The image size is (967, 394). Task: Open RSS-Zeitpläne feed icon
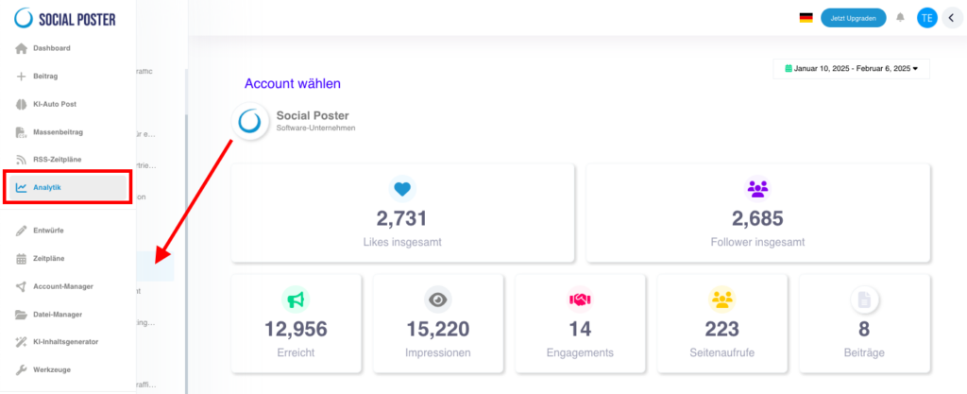pos(21,160)
